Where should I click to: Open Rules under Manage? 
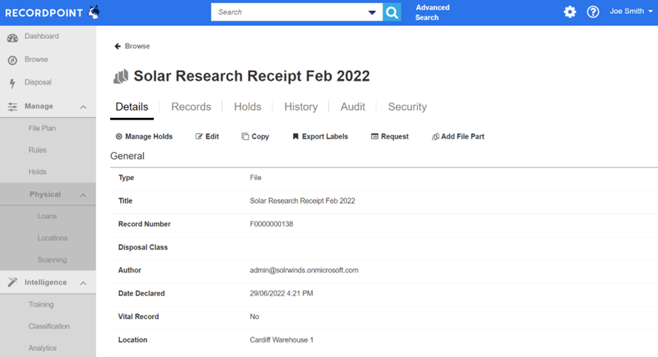point(37,150)
